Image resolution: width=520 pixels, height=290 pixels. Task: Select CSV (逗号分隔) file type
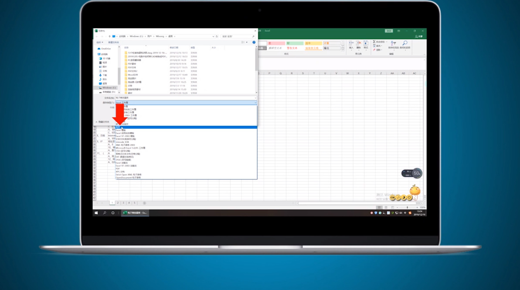pyautogui.click(x=186, y=151)
